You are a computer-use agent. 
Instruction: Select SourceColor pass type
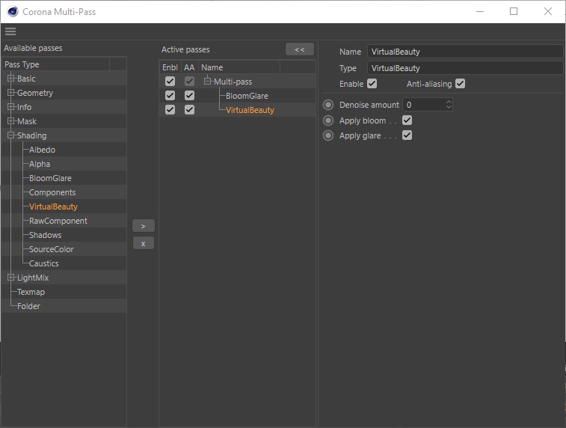(x=52, y=249)
